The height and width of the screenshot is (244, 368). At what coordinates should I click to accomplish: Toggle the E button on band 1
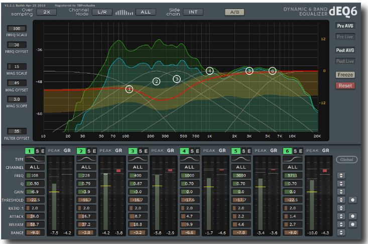tap(43, 151)
